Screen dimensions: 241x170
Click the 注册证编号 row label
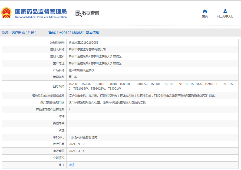tap(57, 42)
